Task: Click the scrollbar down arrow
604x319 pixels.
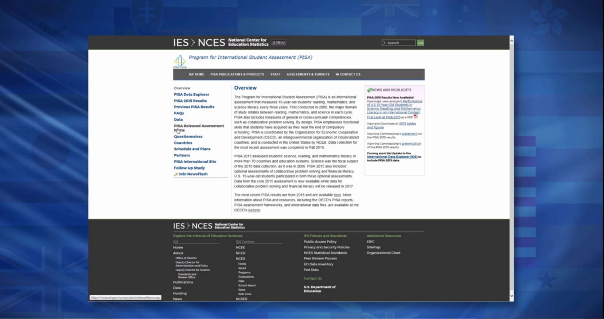Action: point(511,296)
